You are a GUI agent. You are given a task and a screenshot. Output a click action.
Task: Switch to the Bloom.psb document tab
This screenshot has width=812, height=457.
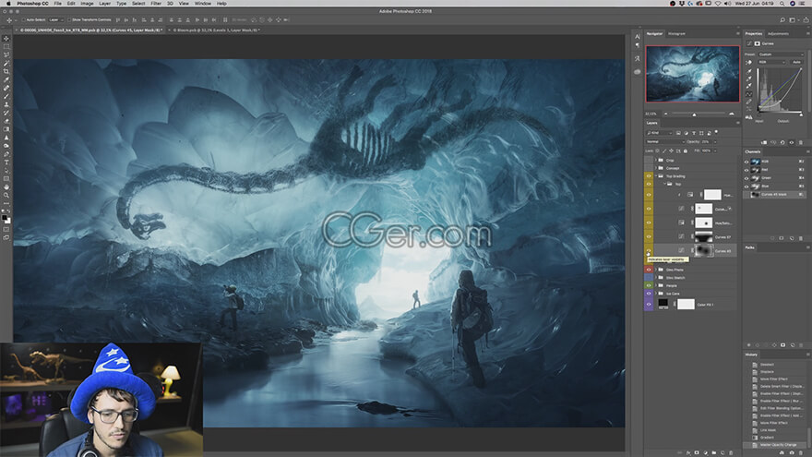point(217,30)
